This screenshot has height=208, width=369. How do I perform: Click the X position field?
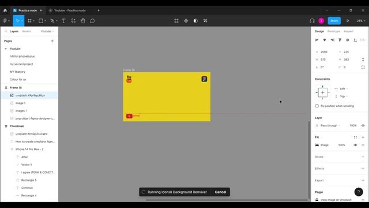pyautogui.click(x=324, y=52)
